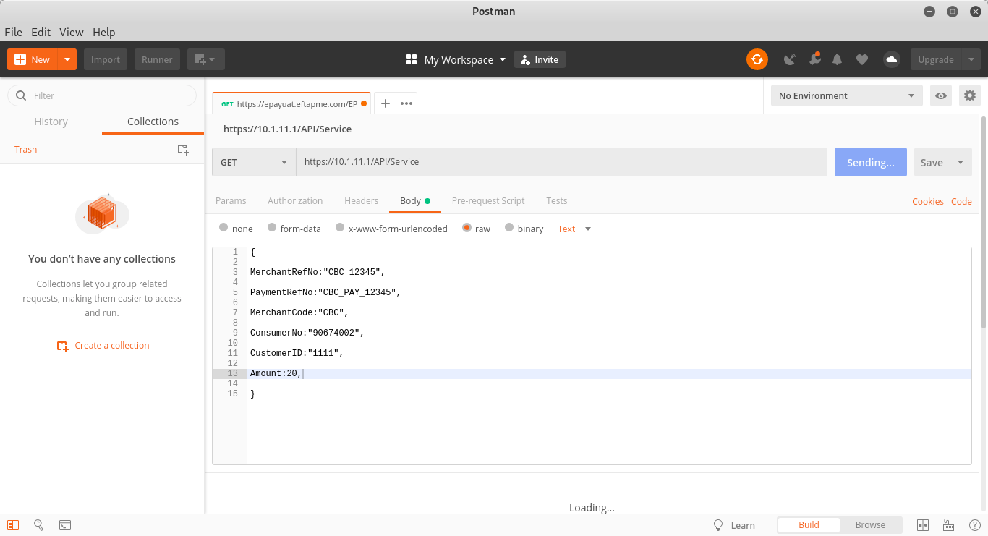
Task: Click the heart icon in header
Action: tap(862, 59)
